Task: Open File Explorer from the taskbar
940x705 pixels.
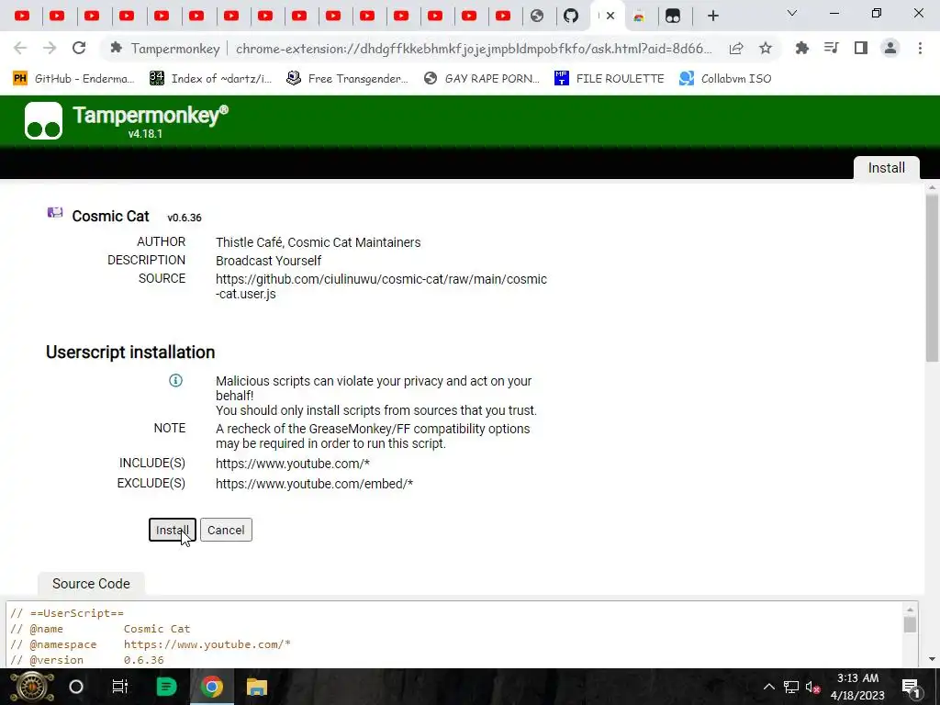Action: tap(257, 687)
